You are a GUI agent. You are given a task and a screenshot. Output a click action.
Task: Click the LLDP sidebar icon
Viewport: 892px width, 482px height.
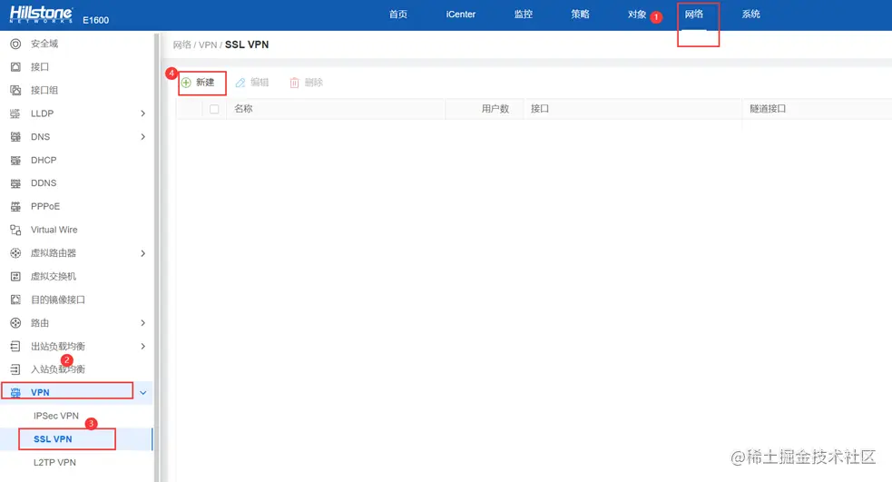(15, 113)
